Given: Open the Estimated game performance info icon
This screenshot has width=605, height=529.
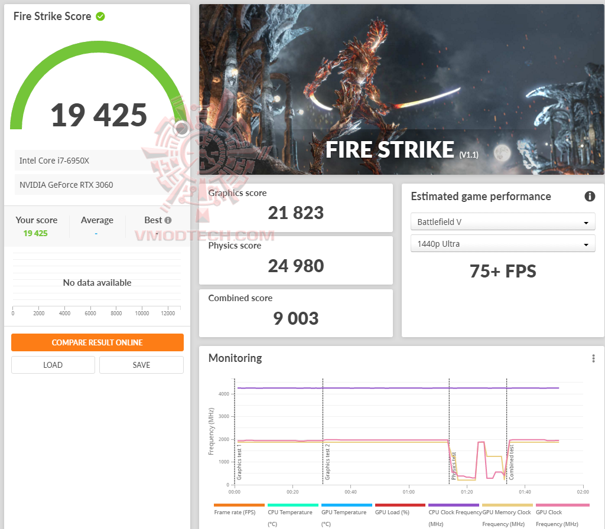Looking at the screenshot, I should click(x=590, y=197).
